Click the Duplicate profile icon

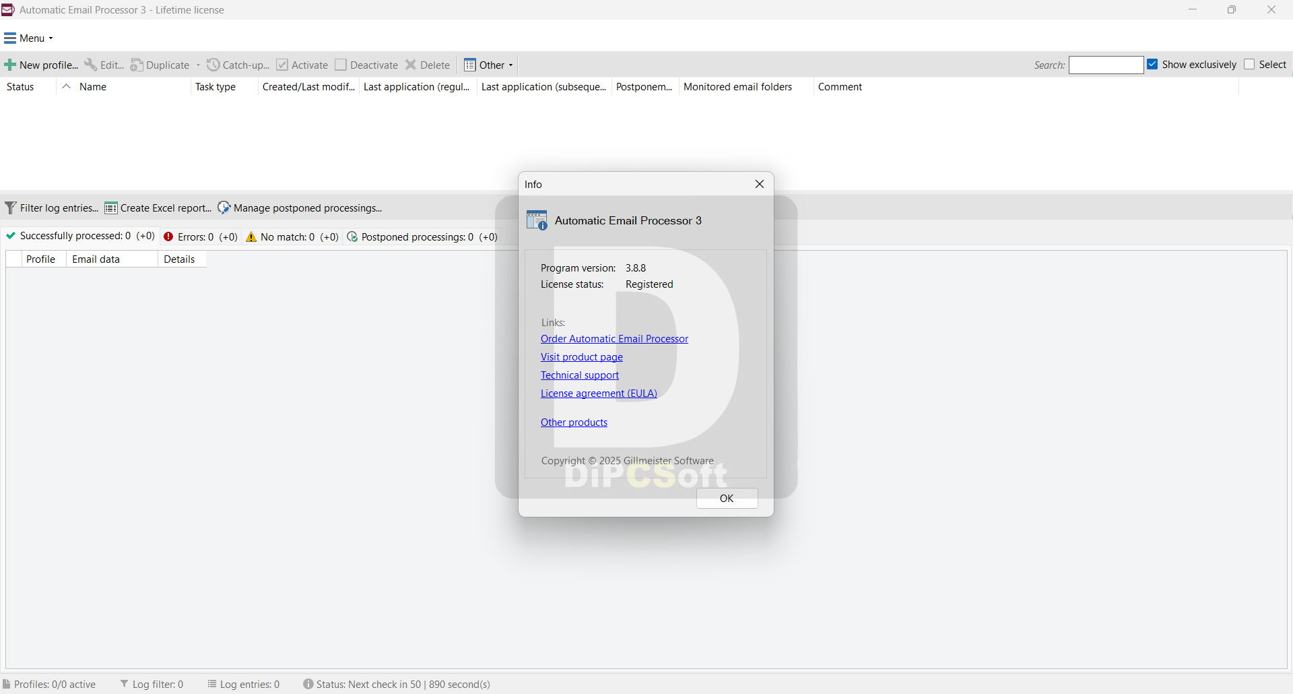click(137, 65)
